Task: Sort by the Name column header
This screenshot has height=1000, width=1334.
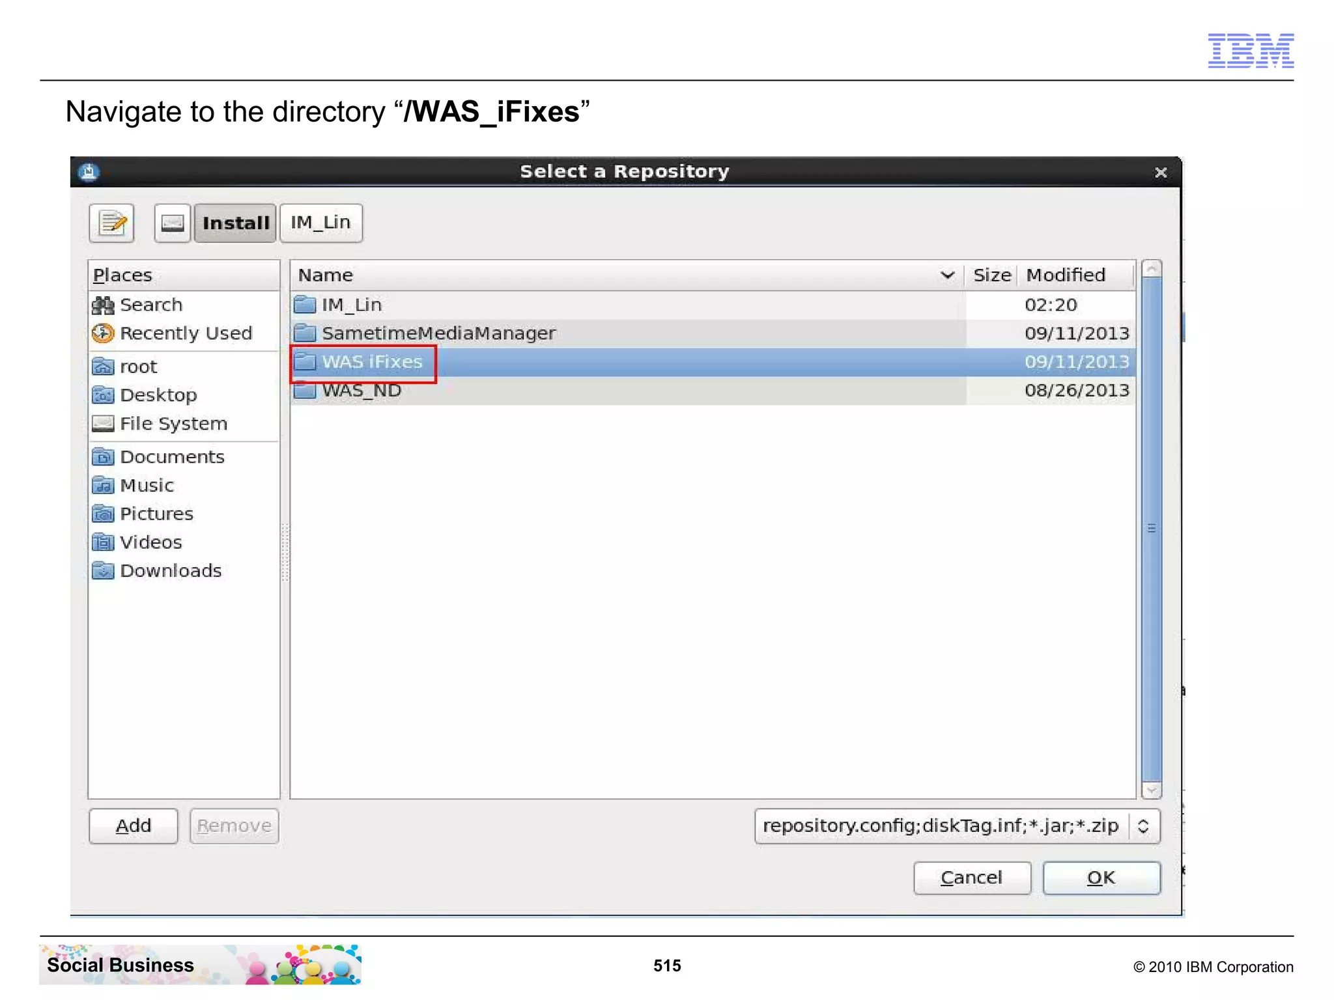Action: point(628,275)
